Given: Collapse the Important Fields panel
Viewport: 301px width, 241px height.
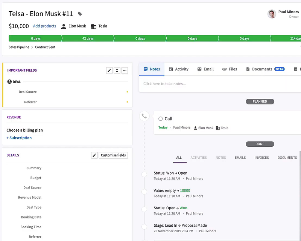Looking at the screenshot, I should [117, 71].
